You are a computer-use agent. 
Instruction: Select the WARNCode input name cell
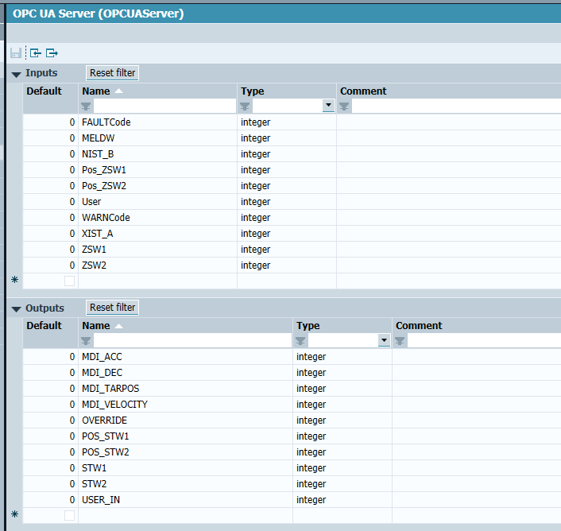point(157,218)
